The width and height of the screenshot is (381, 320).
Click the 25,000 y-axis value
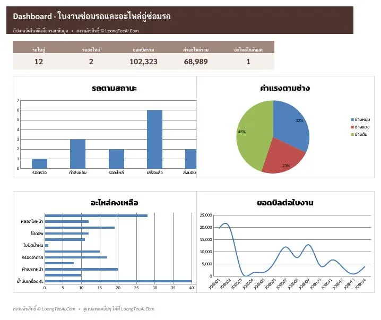(x=206, y=215)
